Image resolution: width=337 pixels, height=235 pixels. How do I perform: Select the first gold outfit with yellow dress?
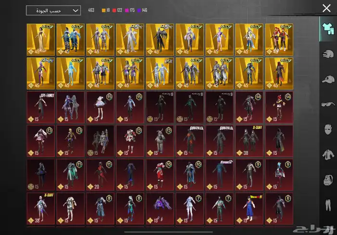point(41,39)
